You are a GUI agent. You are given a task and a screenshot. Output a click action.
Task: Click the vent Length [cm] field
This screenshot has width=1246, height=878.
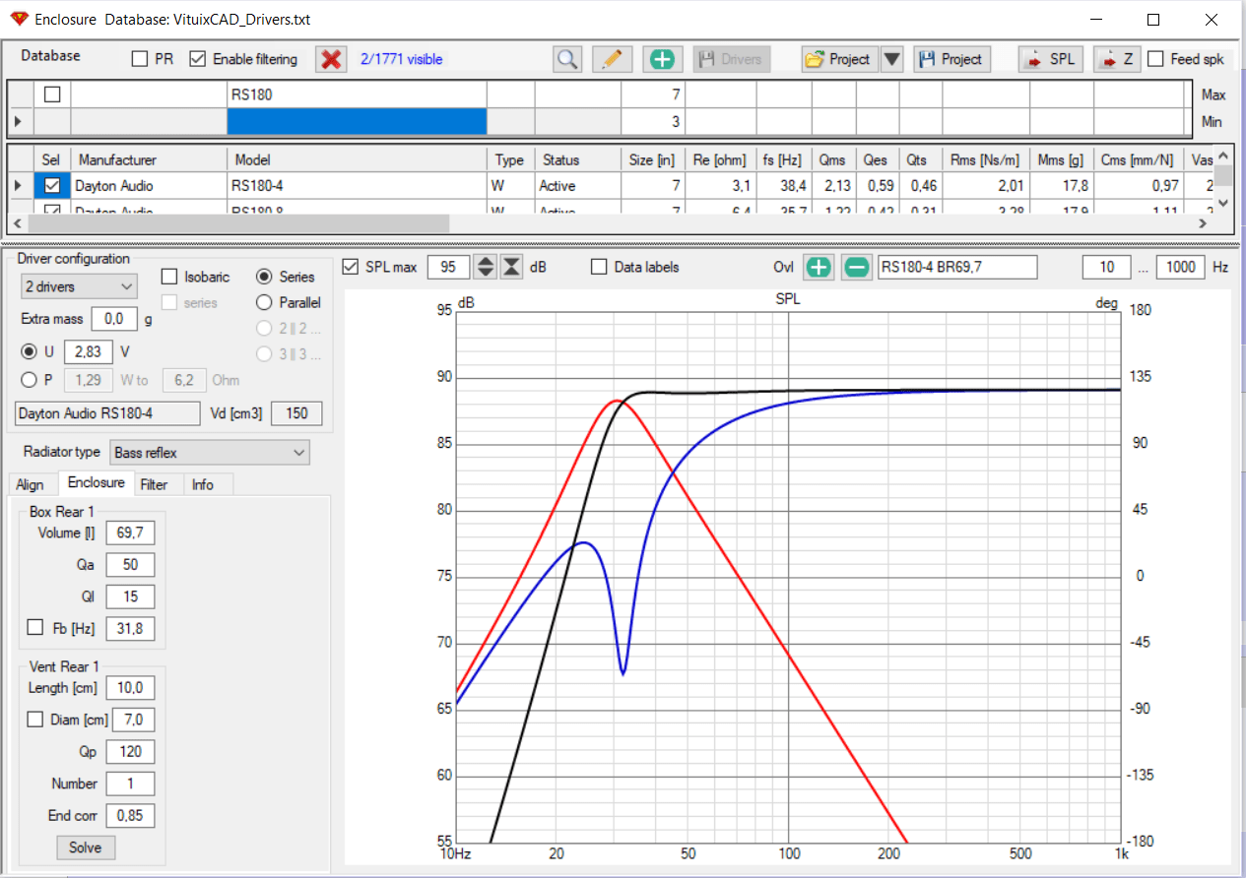(130, 688)
